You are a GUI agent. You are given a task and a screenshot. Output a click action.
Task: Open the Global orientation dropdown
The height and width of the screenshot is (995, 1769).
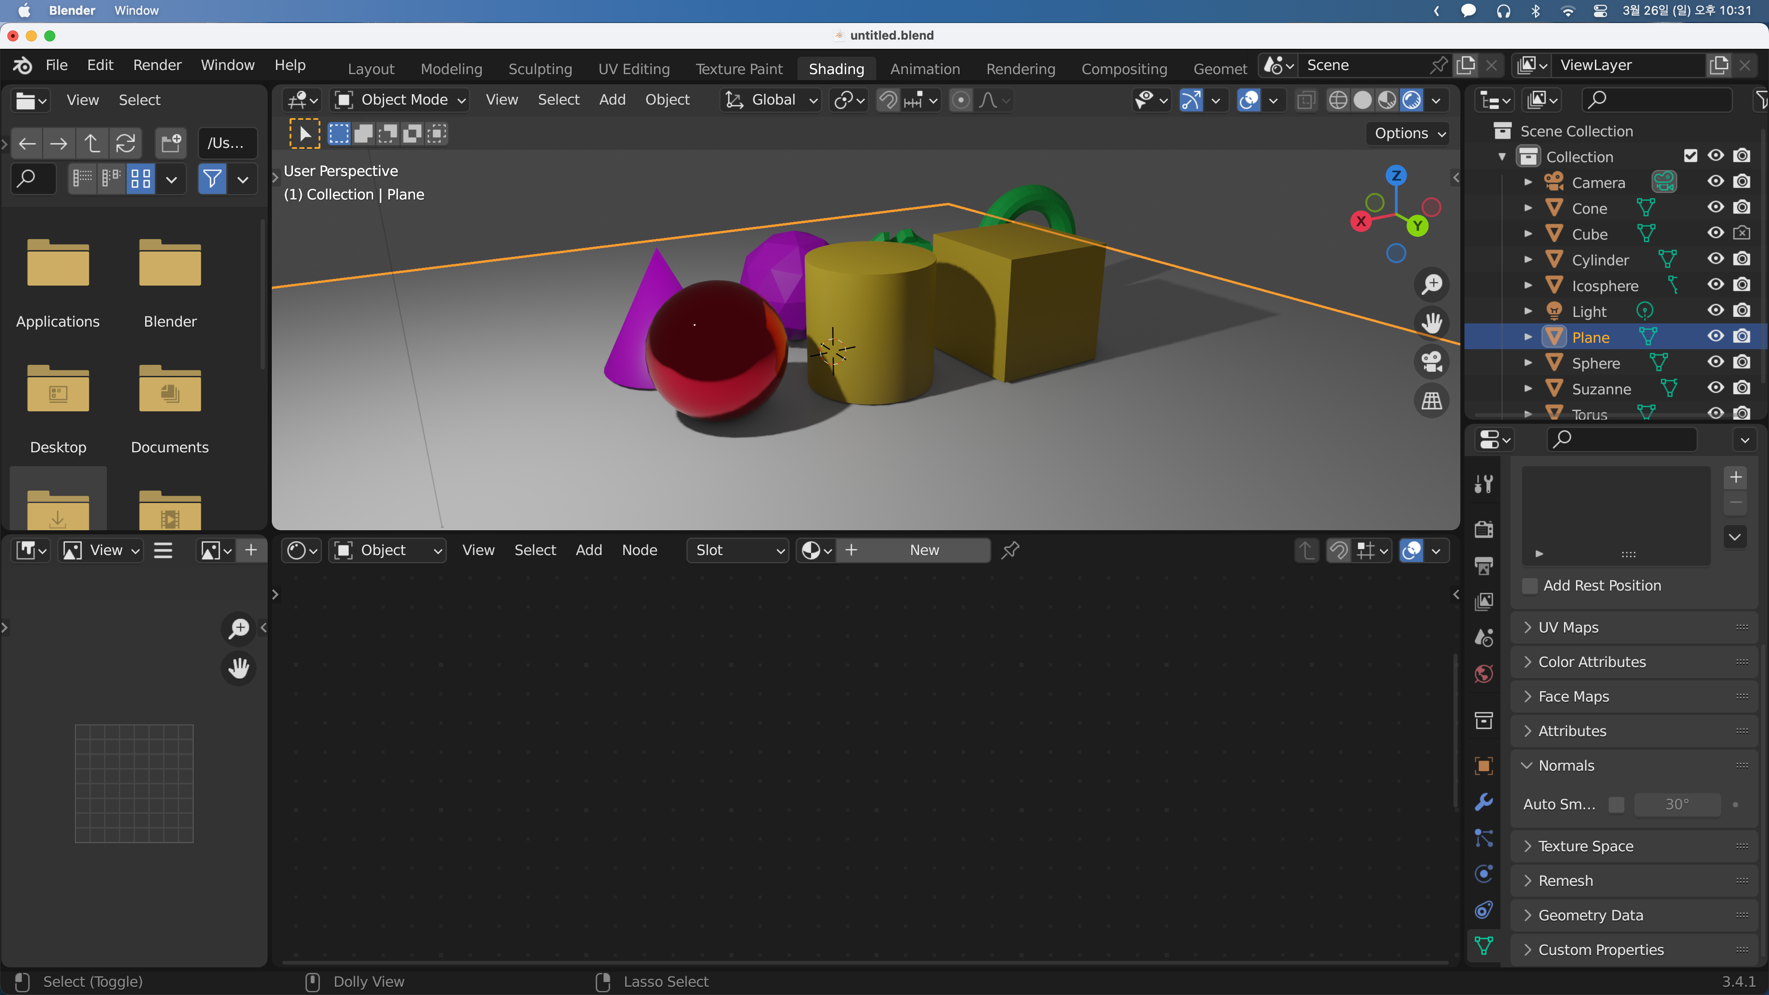771,100
